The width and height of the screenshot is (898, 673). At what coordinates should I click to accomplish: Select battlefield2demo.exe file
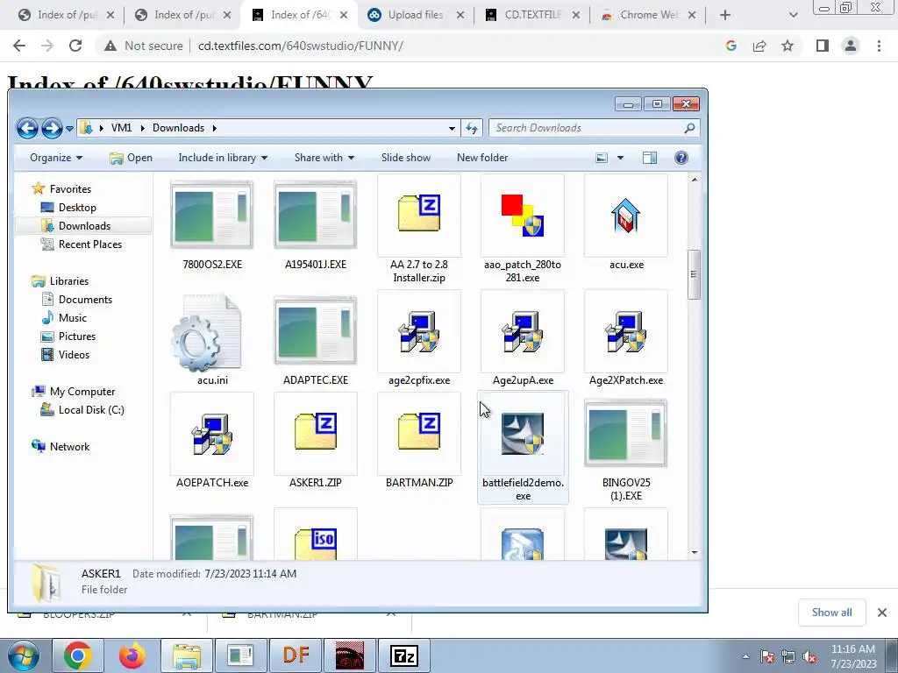523,447
